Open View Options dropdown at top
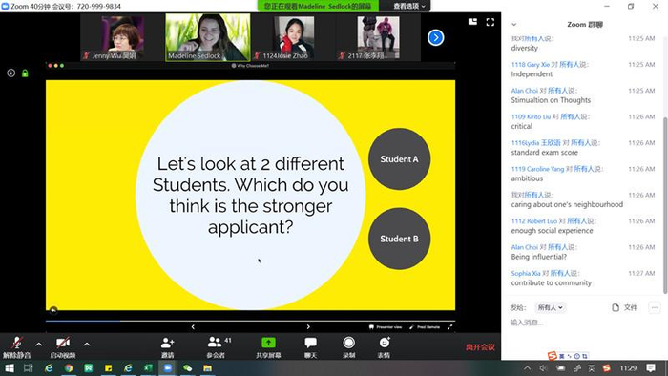 pos(409,6)
